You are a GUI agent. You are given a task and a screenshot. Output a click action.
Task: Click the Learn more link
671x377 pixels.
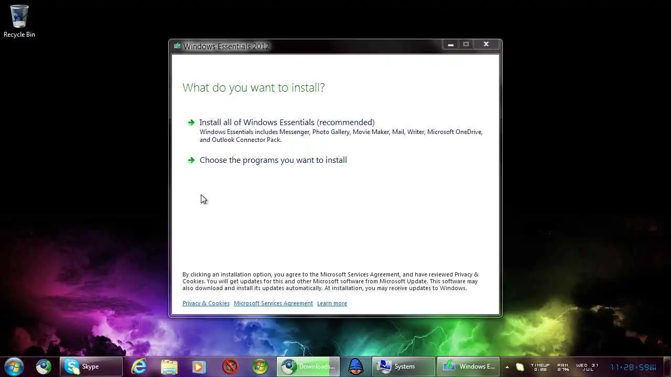click(x=332, y=303)
